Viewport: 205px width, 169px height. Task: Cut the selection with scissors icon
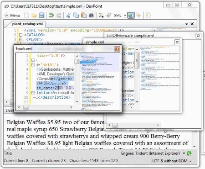tap(68, 16)
